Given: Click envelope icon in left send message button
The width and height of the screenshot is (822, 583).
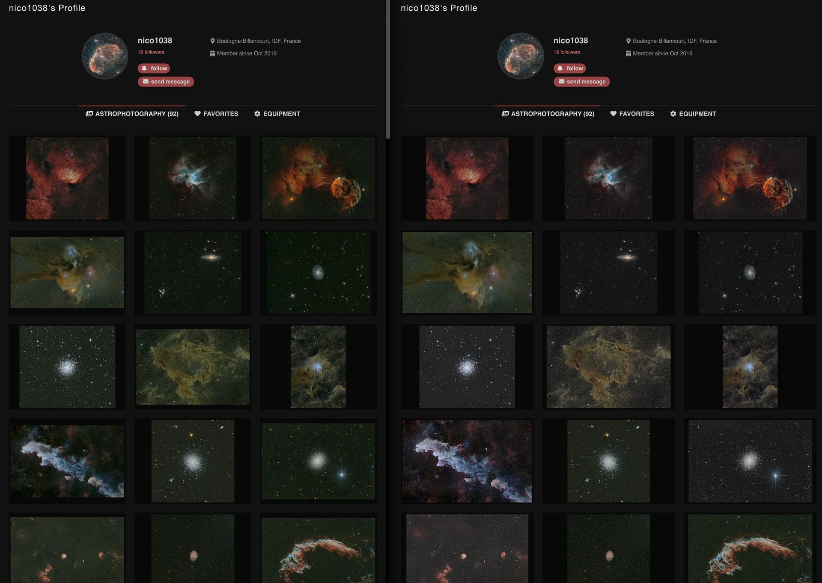Looking at the screenshot, I should click(x=146, y=82).
